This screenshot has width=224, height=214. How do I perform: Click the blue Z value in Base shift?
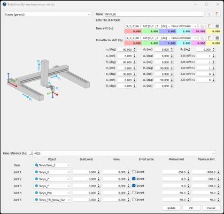click(x=168, y=31)
